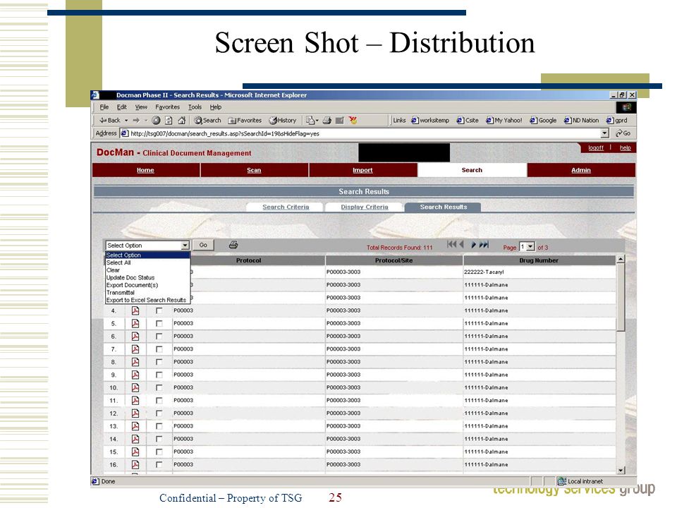Open PDF icon for row 12
677x508 pixels.
pyautogui.click(x=135, y=413)
